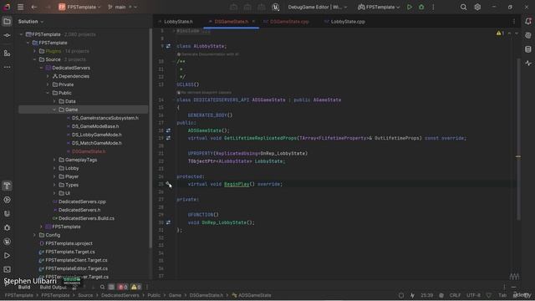This screenshot has height=301, width=535.
Task: Select the Build tab in bottom panel
Action: point(24,288)
